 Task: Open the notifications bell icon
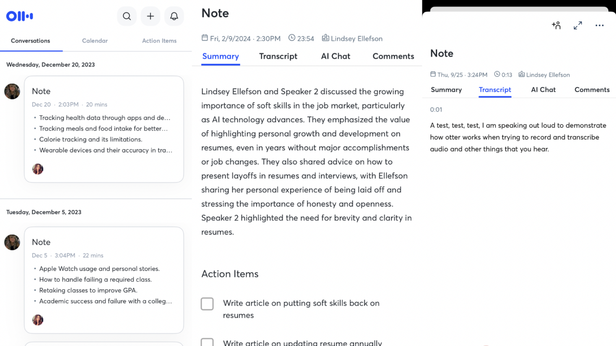pyautogui.click(x=174, y=16)
